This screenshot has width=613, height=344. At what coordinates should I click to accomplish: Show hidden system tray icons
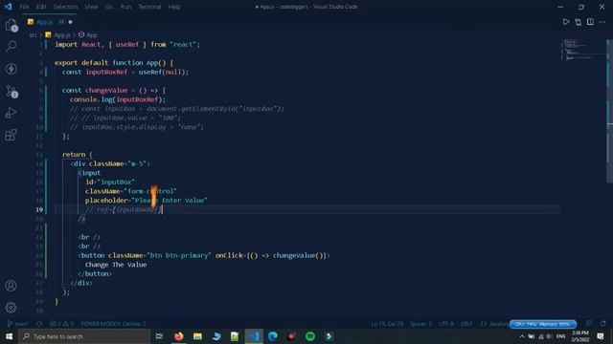(521, 336)
